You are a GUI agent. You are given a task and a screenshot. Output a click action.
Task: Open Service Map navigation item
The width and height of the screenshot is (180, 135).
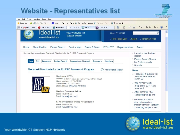(75, 47)
